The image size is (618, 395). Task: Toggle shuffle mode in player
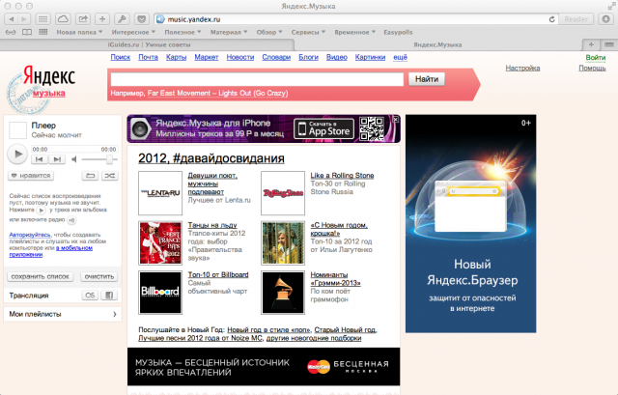(109, 176)
